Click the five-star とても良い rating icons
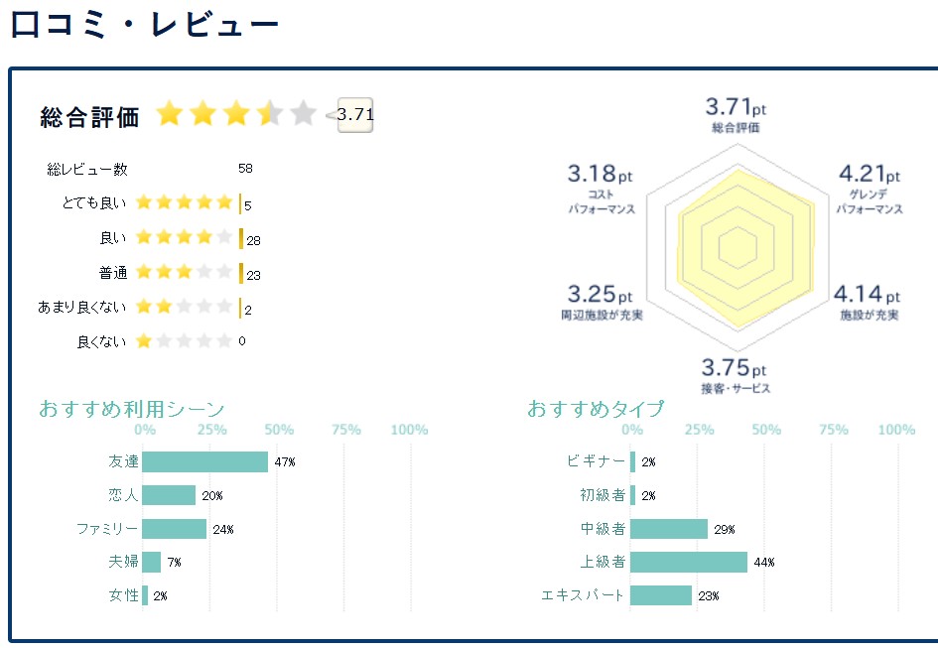 [184, 203]
